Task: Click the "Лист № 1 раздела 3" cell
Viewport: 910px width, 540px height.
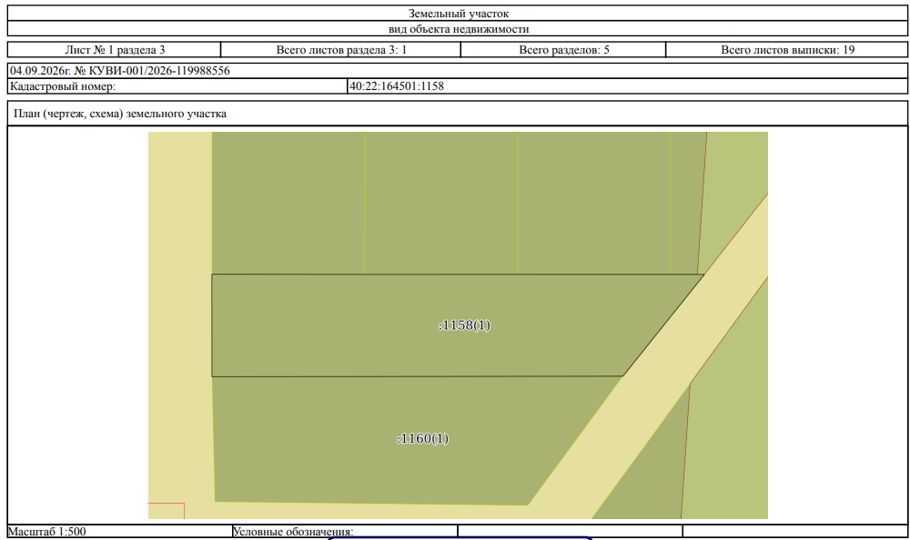Action: pyautogui.click(x=115, y=50)
